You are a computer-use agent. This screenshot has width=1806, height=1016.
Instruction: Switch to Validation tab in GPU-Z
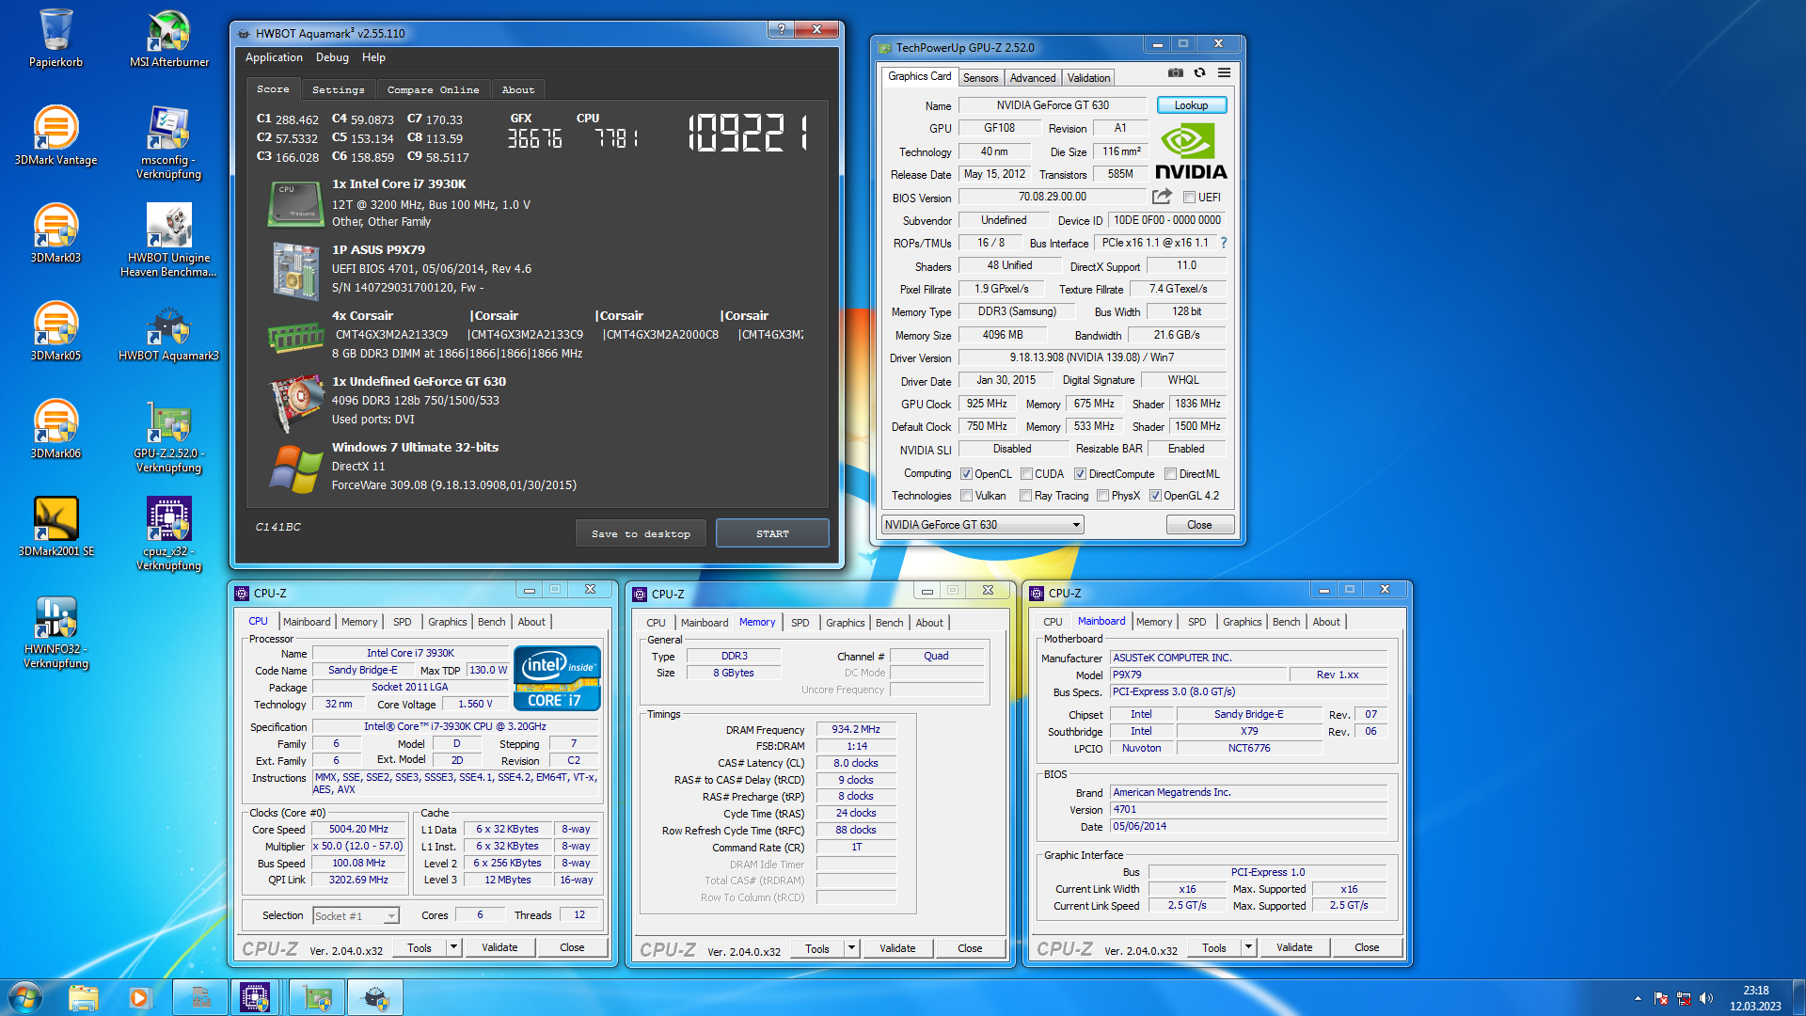point(1088,78)
